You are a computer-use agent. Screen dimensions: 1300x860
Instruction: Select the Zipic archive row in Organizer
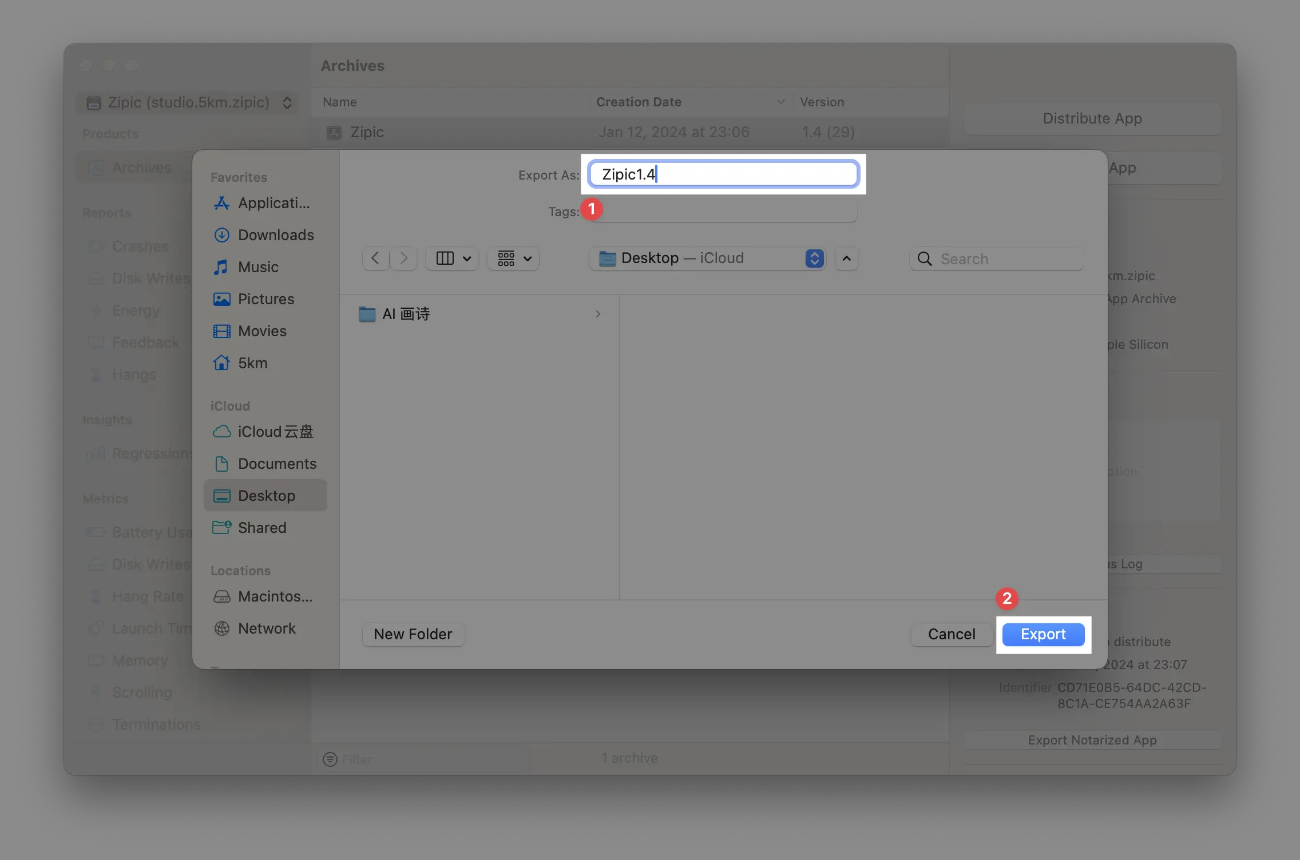tap(629, 132)
